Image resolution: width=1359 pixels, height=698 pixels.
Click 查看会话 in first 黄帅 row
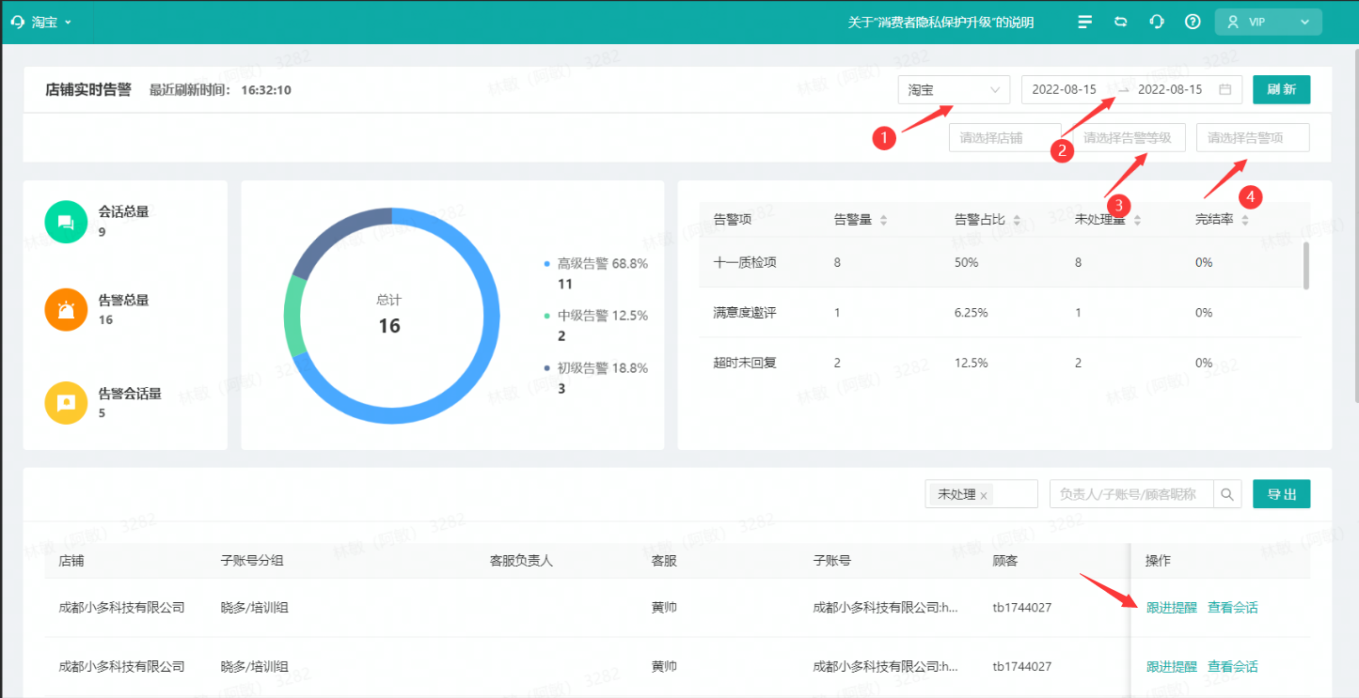pyautogui.click(x=1233, y=608)
